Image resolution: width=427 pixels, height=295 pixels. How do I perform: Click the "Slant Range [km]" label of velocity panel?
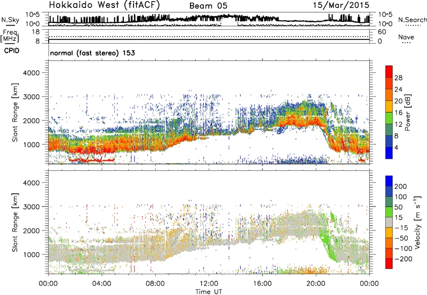[15, 223]
